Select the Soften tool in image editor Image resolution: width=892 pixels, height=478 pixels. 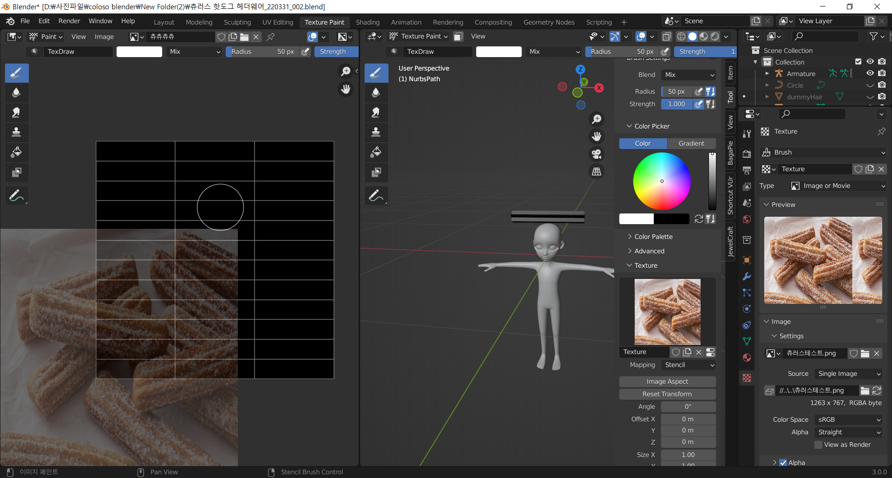tap(17, 93)
